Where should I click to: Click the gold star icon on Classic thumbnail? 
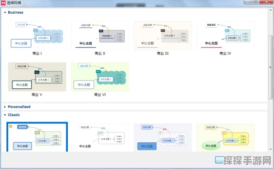11,126
